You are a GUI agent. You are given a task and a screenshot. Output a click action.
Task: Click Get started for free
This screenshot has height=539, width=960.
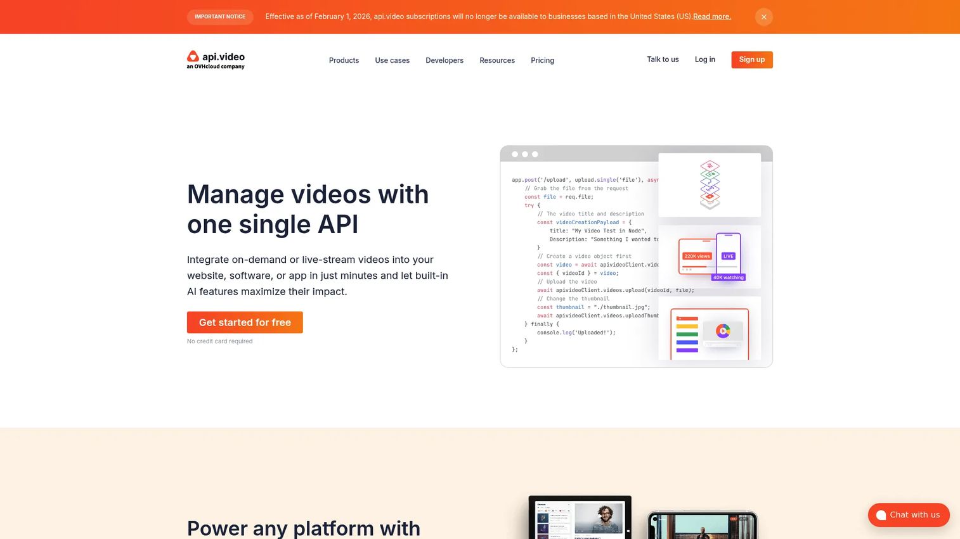click(245, 322)
